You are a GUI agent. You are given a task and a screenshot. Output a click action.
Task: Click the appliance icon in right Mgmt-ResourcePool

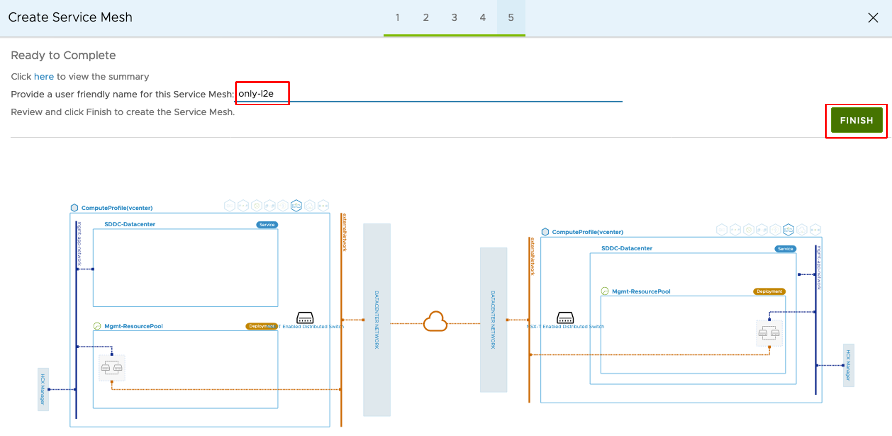tap(769, 333)
